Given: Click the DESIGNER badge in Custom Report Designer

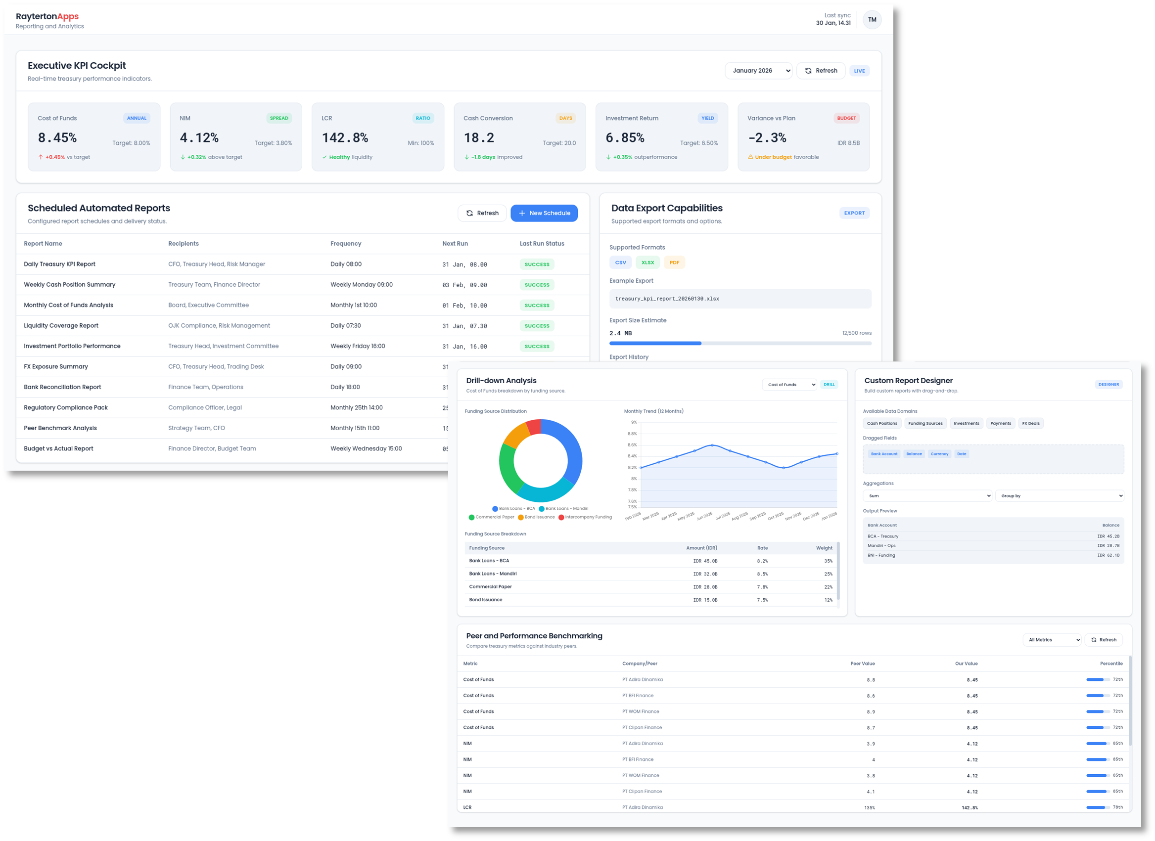Looking at the screenshot, I should tap(1109, 384).
